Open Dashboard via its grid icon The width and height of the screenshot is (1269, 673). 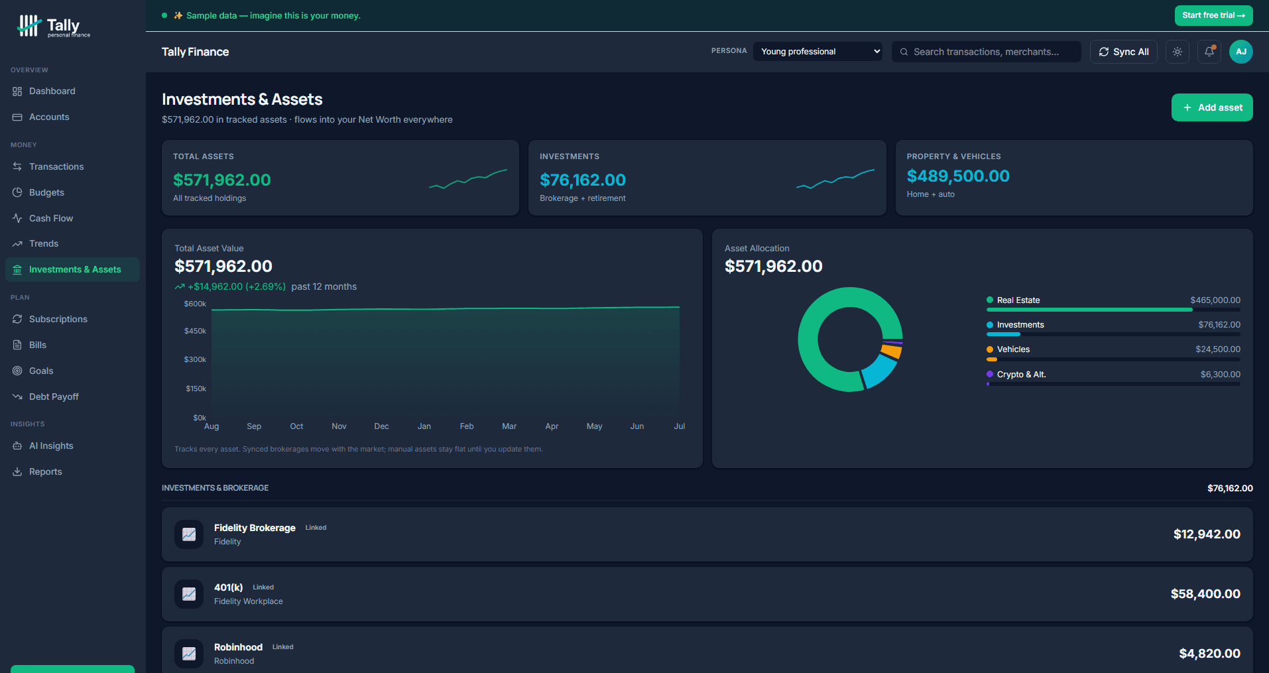pos(17,91)
